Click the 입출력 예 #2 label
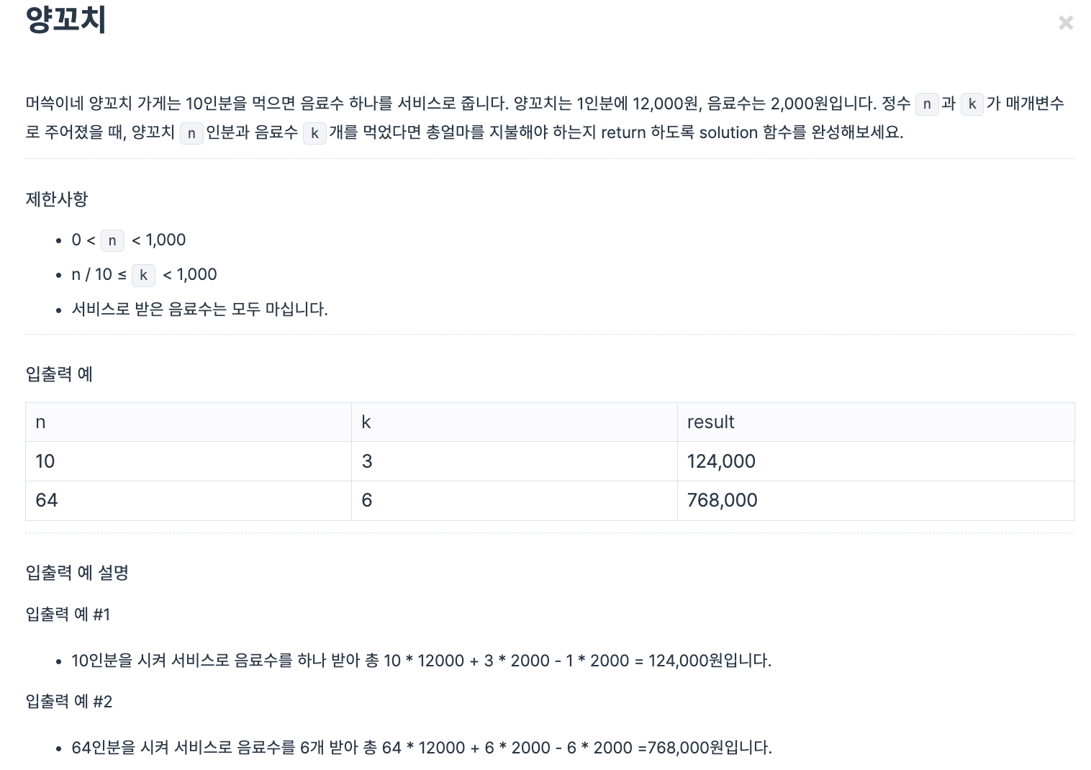The image size is (1091, 770). click(69, 702)
